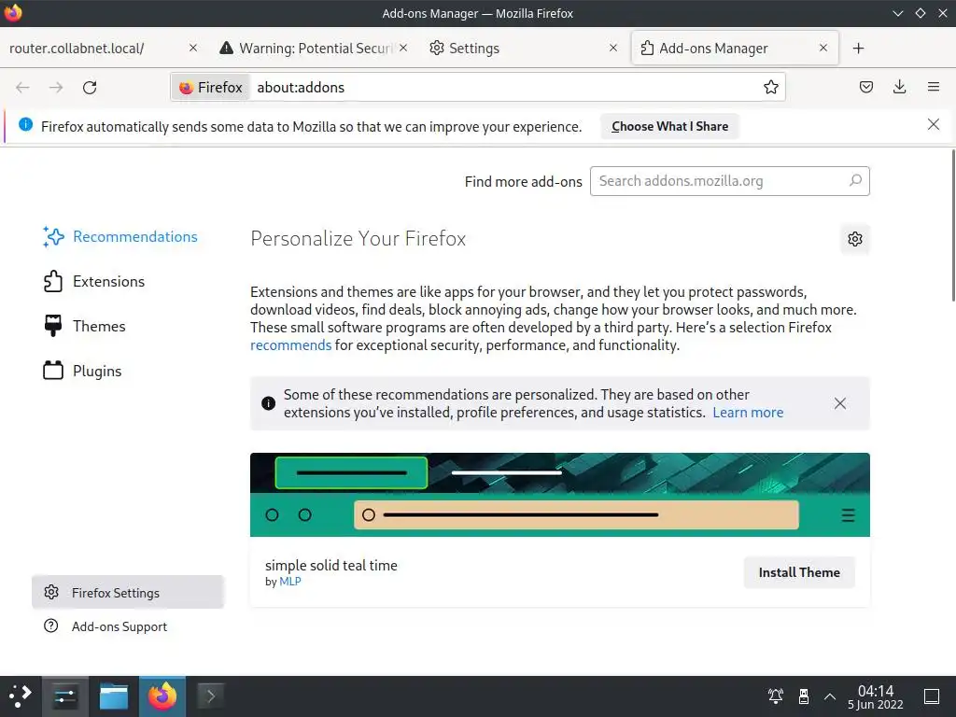The height and width of the screenshot is (717, 956).
Task: Click the Firefox logo in the title bar
Action: 13,13
